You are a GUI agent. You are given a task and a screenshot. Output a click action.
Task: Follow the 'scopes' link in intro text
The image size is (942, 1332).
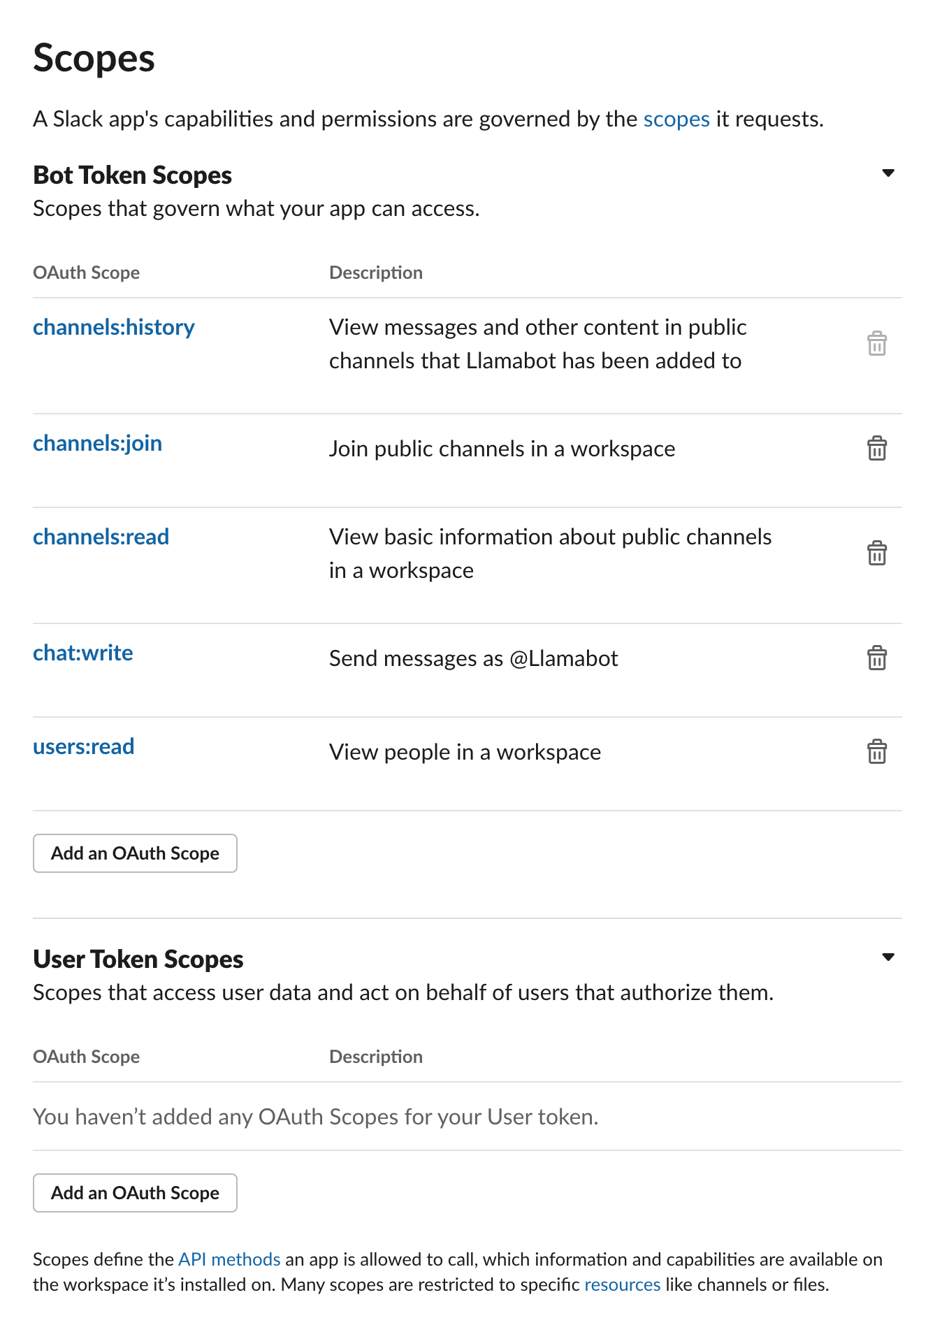676,120
